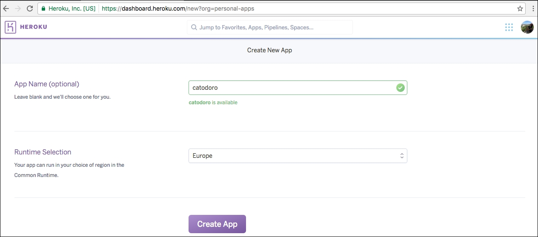
Task: Click the Create App button
Action: (217, 224)
